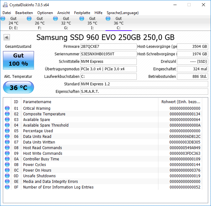Click status orb of Power Cycles row
211x206 pixels.
(x=7, y=165)
